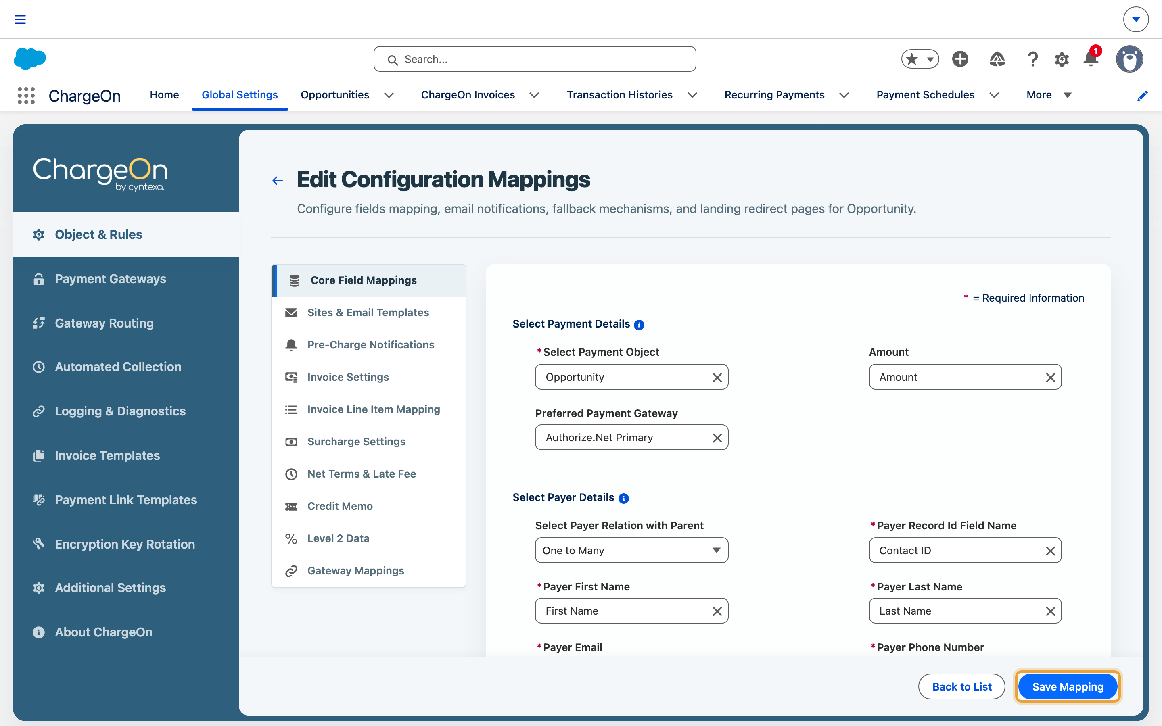
Task: Open the Opportunities tab
Action: (x=334, y=95)
